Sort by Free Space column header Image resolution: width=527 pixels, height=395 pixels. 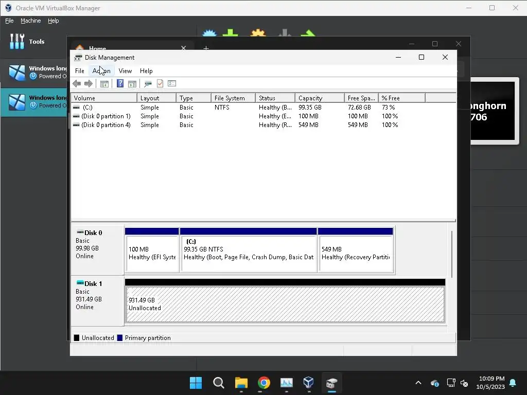tap(361, 98)
